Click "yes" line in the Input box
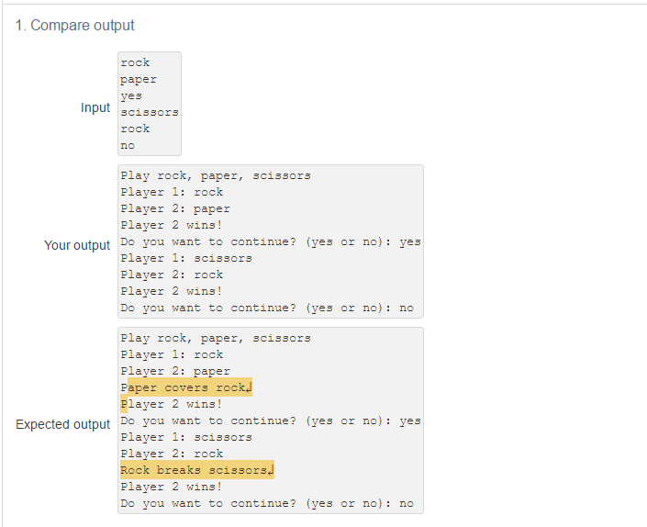The width and height of the screenshot is (647, 527). point(131,95)
